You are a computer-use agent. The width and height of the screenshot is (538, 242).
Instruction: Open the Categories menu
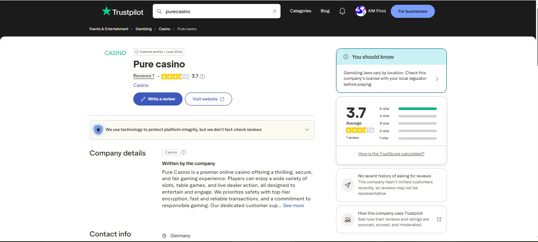(300, 11)
